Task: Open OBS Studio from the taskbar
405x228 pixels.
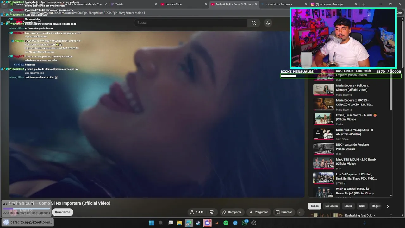Action: [254, 223]
